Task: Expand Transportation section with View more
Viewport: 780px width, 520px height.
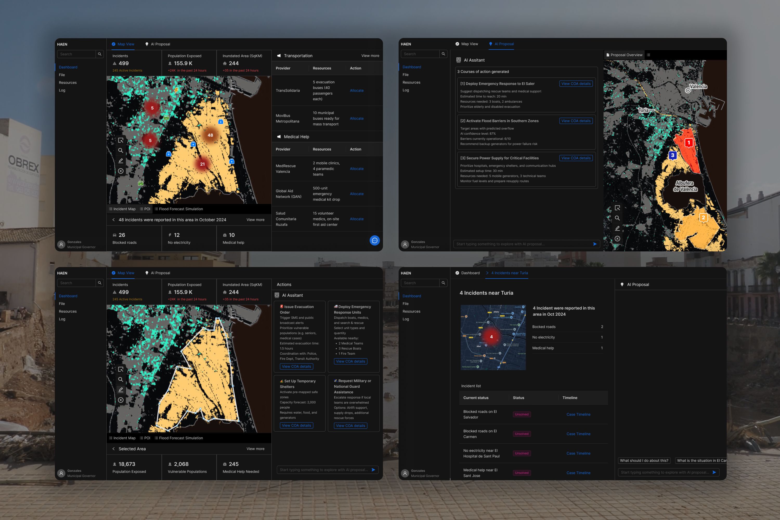Action: coord(370,56)
